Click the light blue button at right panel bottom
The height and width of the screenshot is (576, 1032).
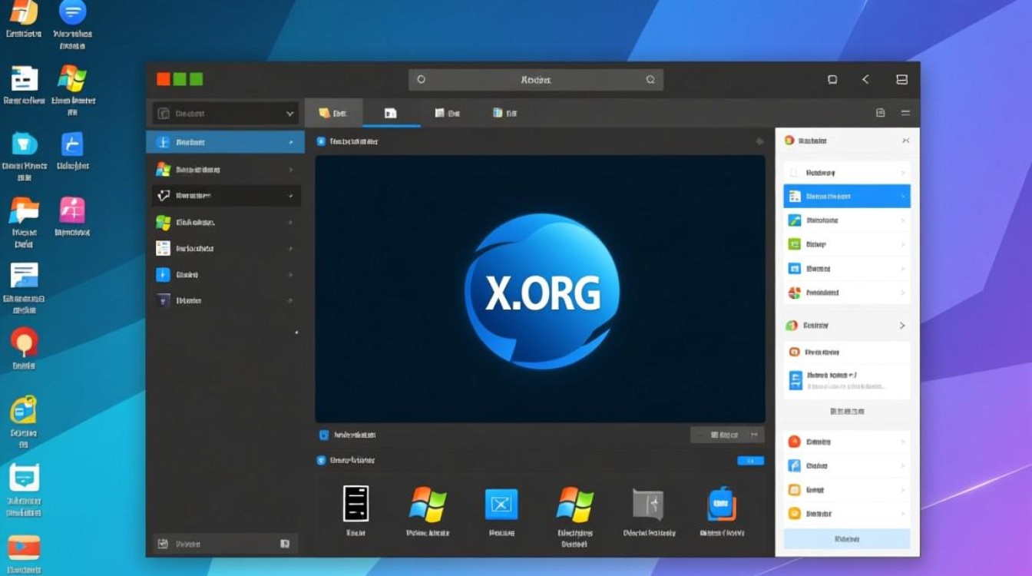[846, 539]
